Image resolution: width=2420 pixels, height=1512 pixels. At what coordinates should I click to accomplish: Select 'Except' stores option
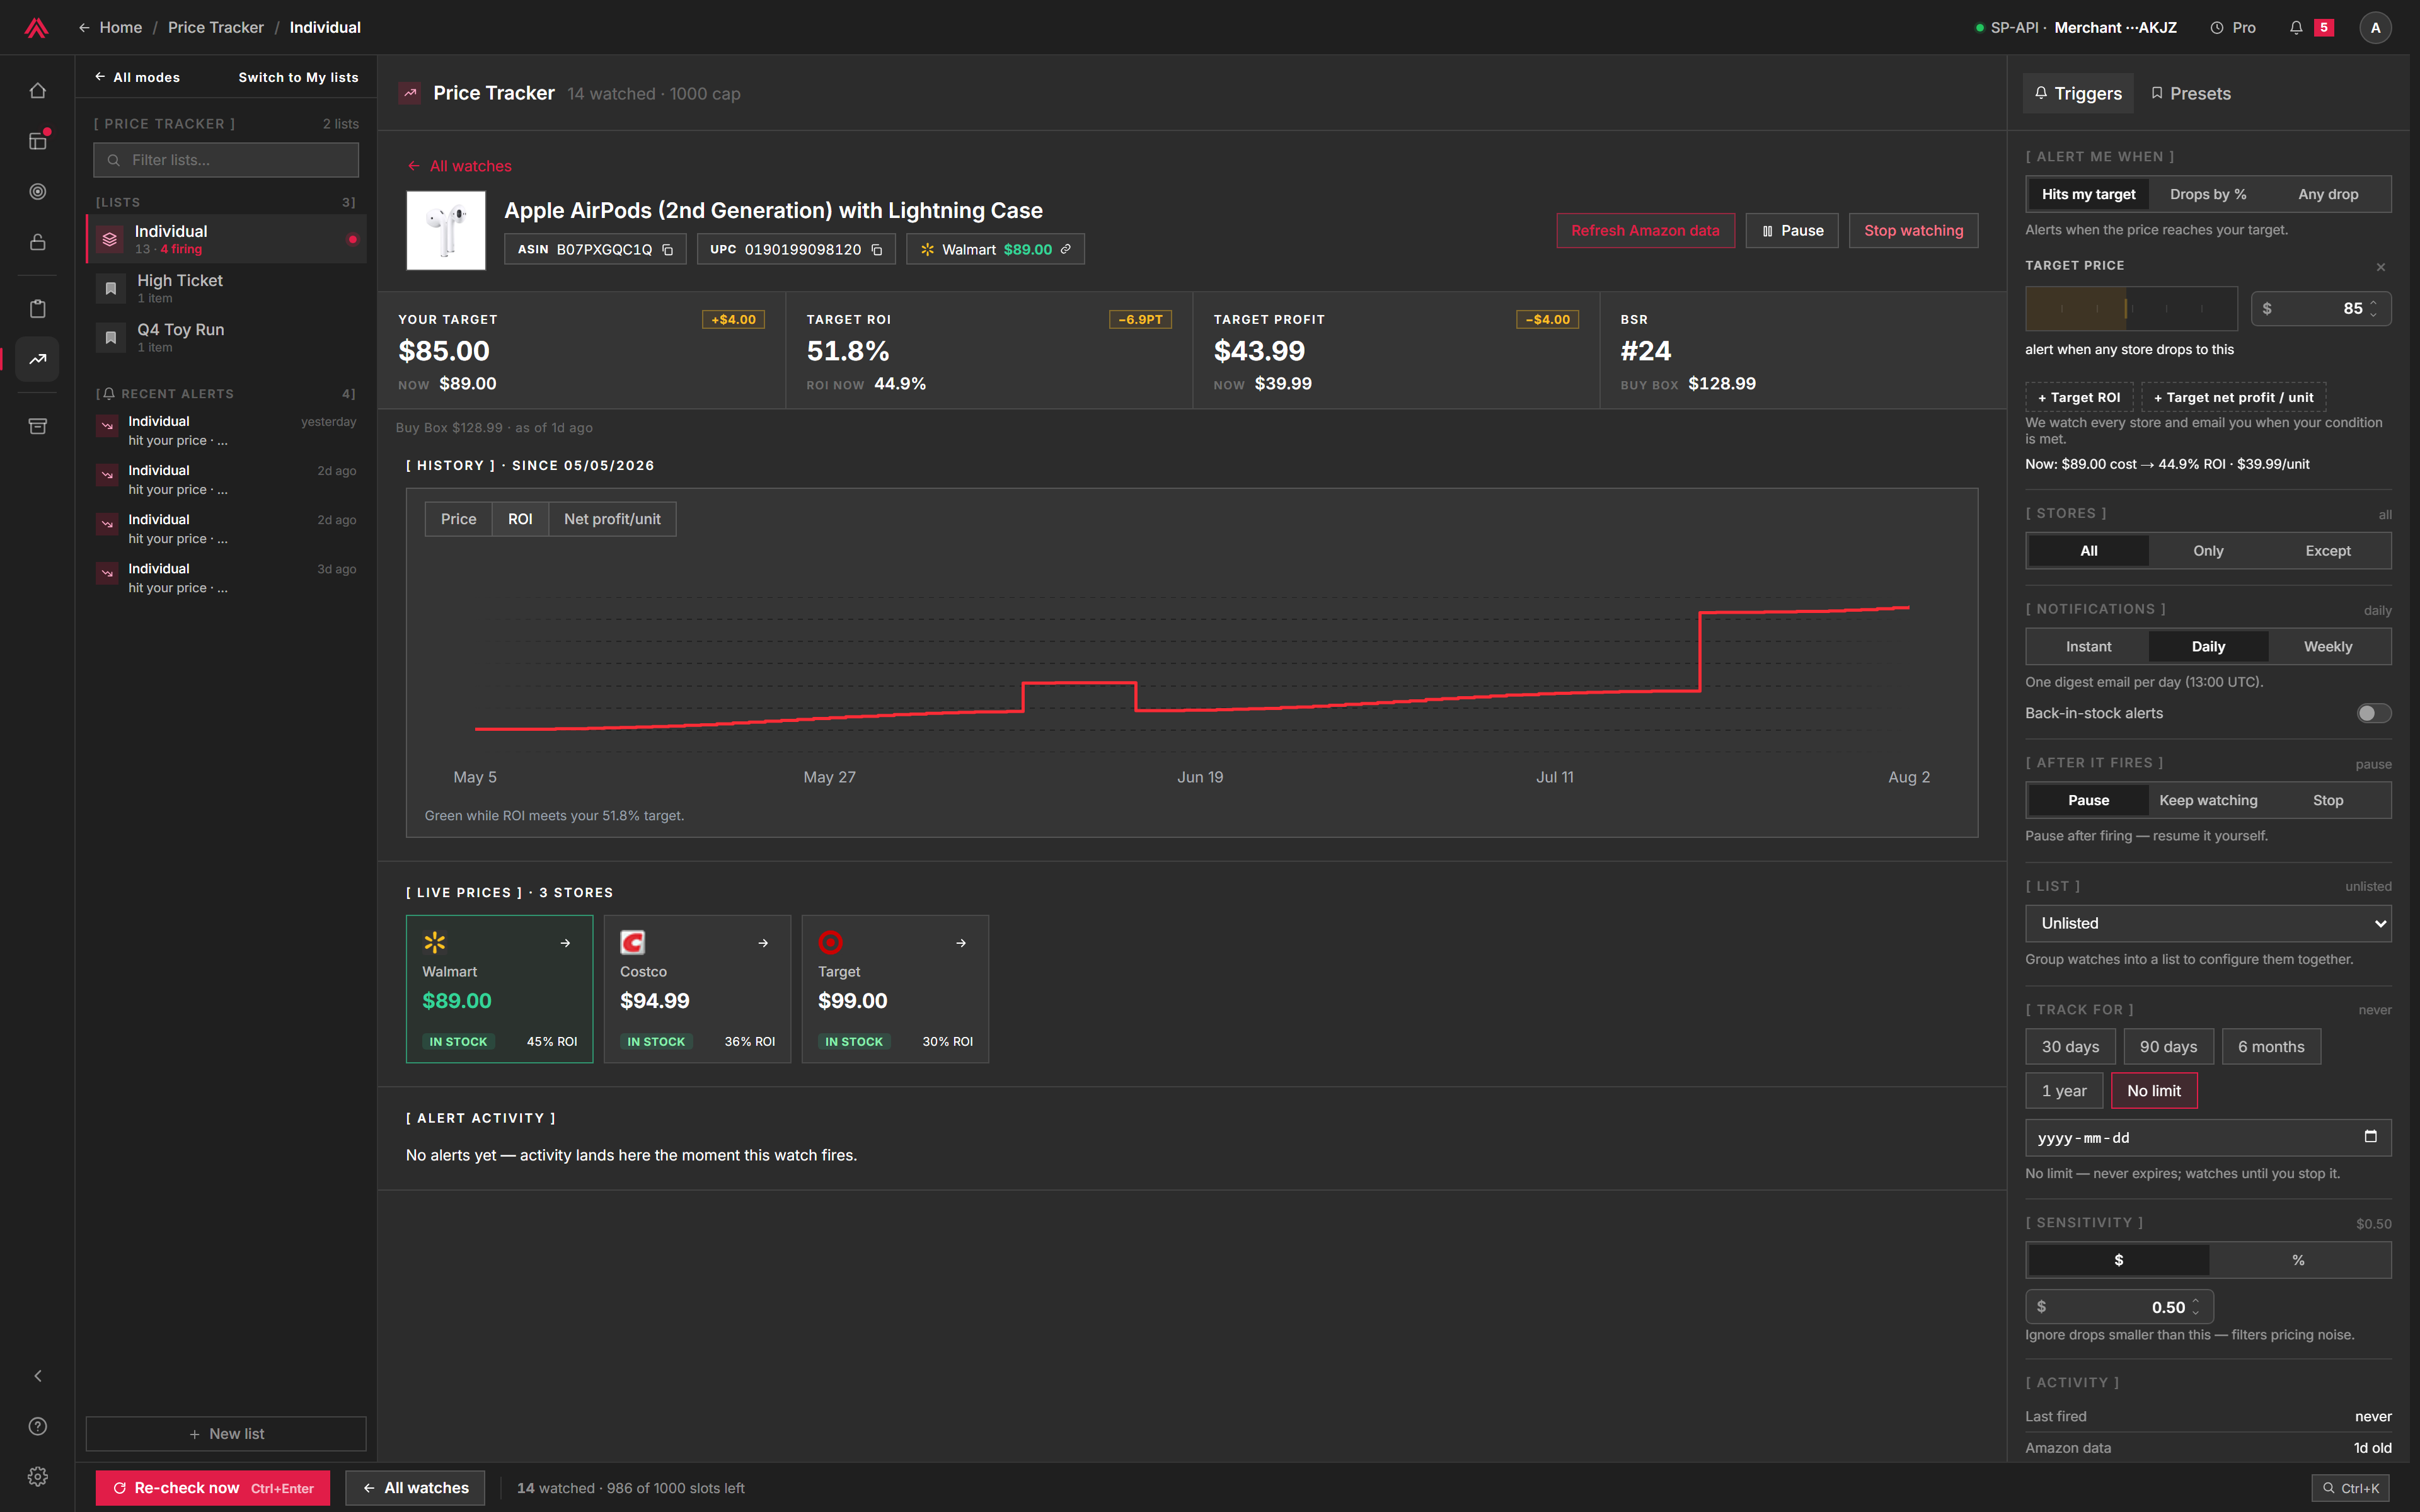point(2328,551)
